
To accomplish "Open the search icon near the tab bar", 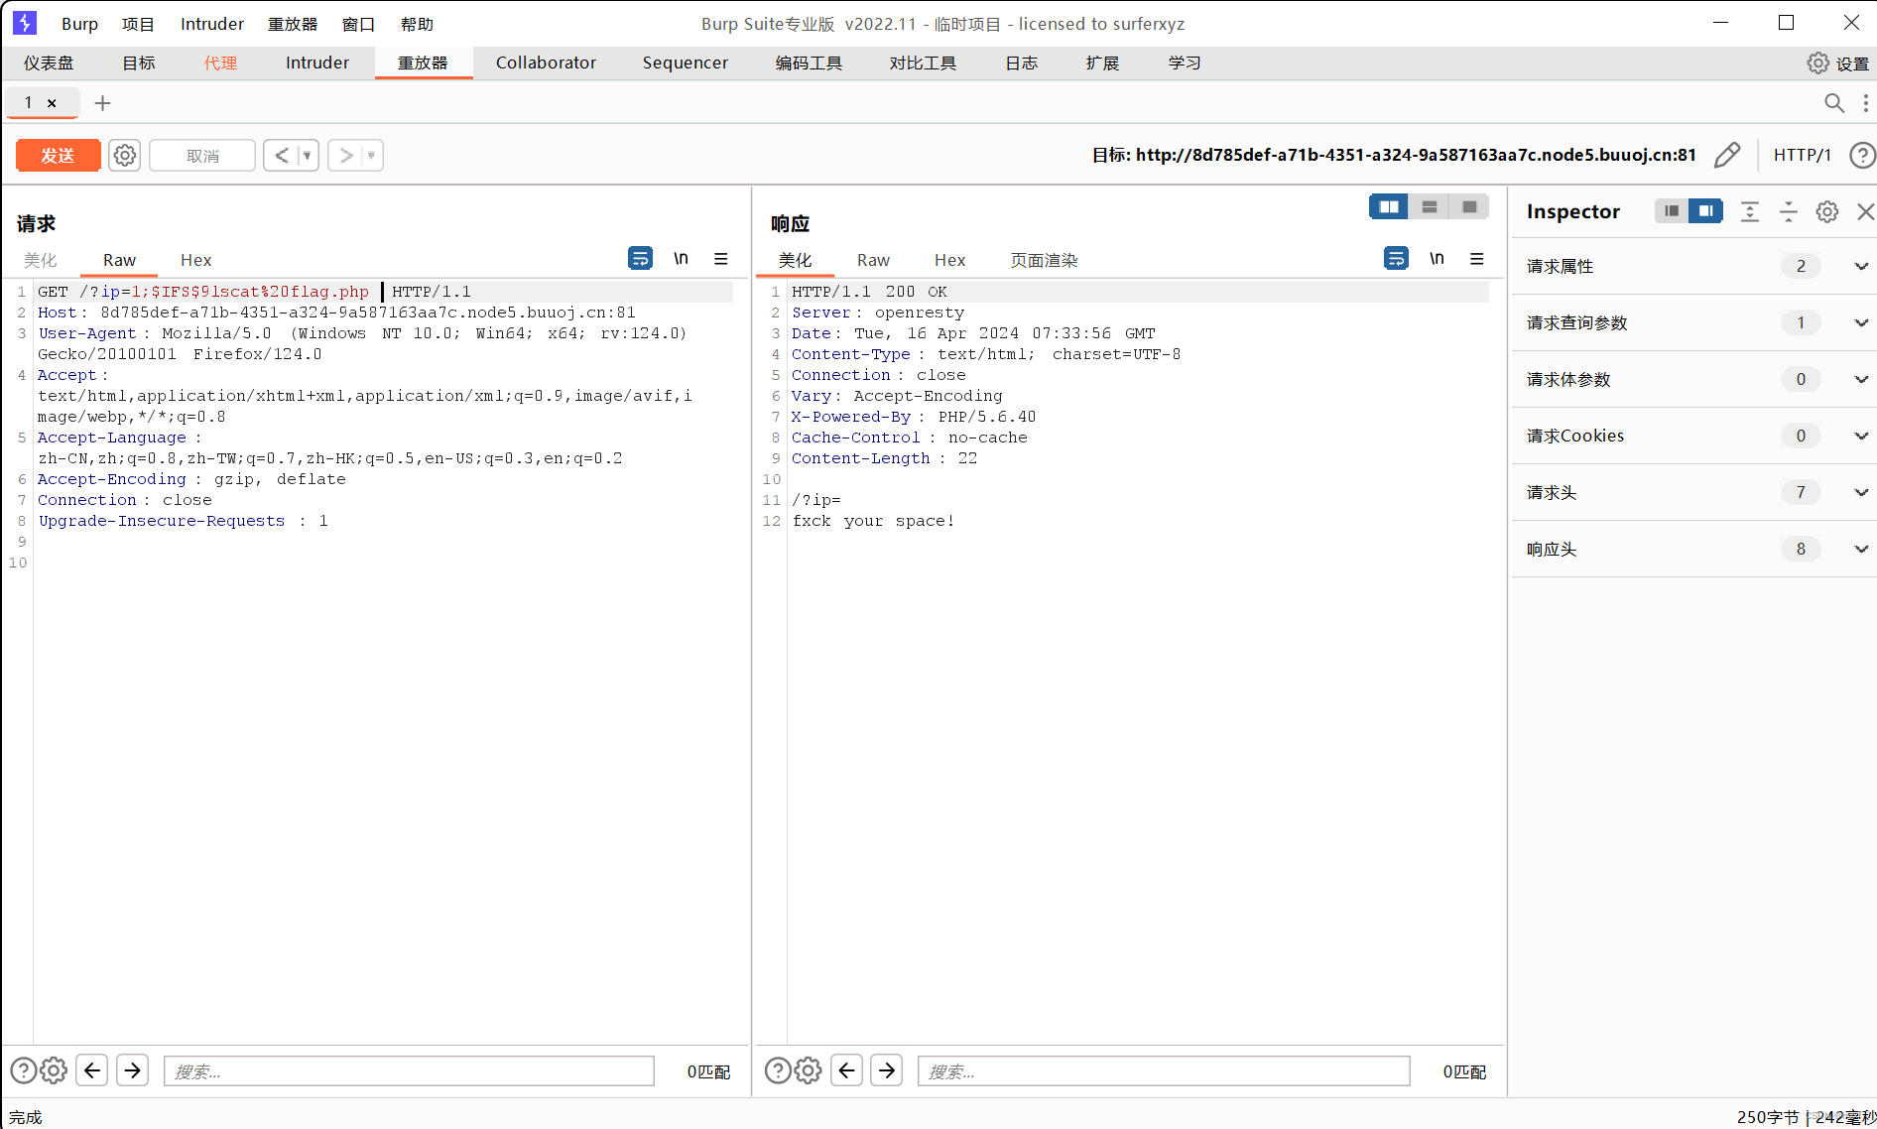I will point(1833,102).
